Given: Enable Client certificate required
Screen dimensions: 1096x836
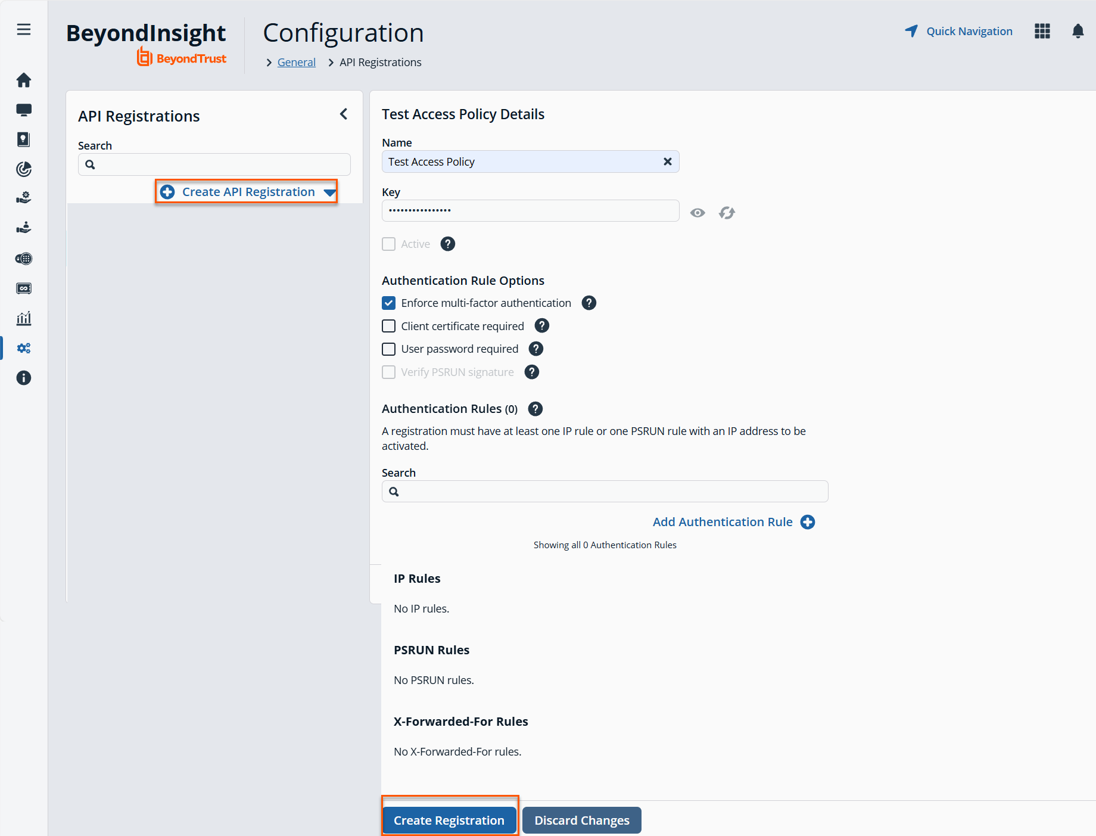Looking at the screenshot, I should pos(389,326).
